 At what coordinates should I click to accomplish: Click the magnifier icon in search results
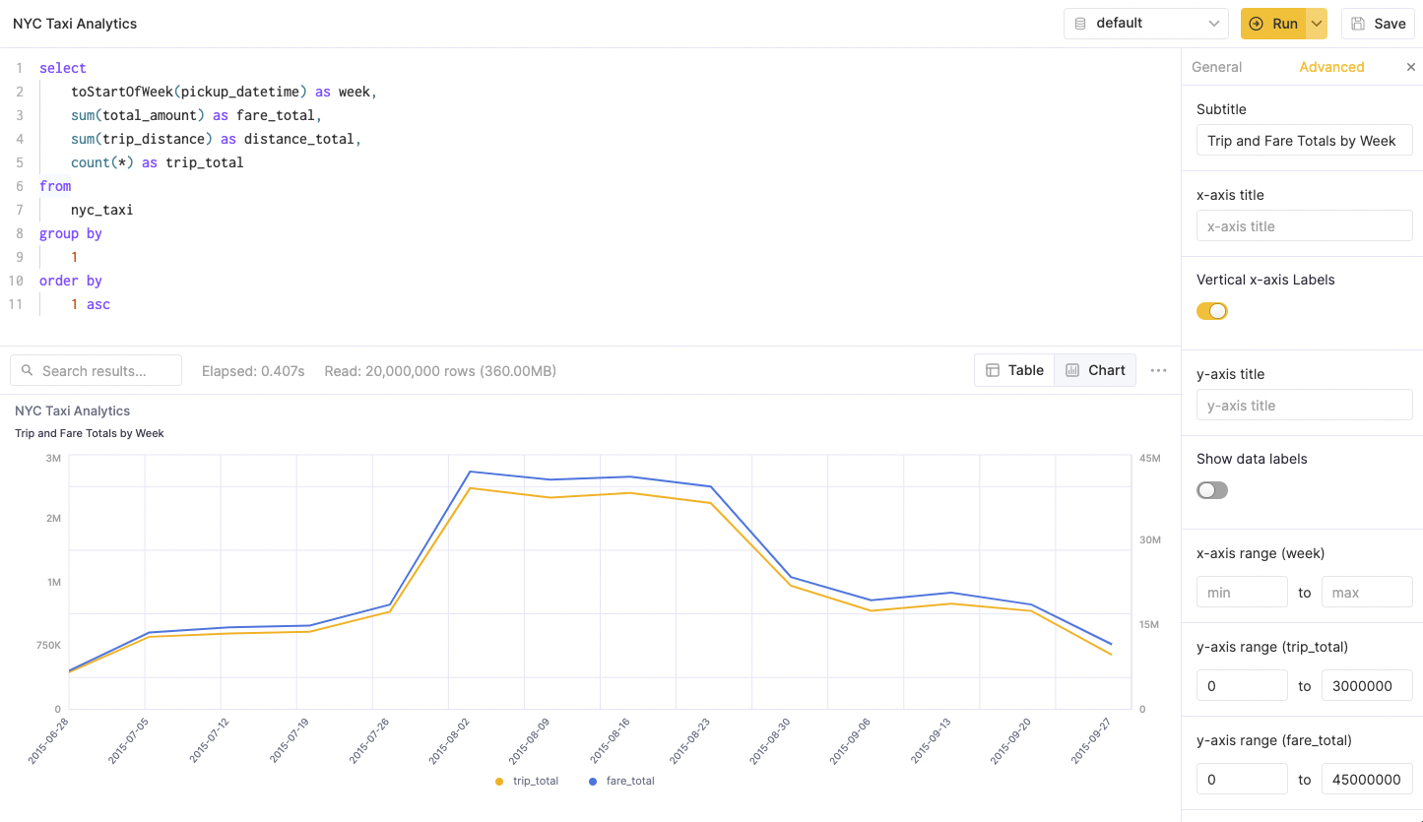(28, 371)
